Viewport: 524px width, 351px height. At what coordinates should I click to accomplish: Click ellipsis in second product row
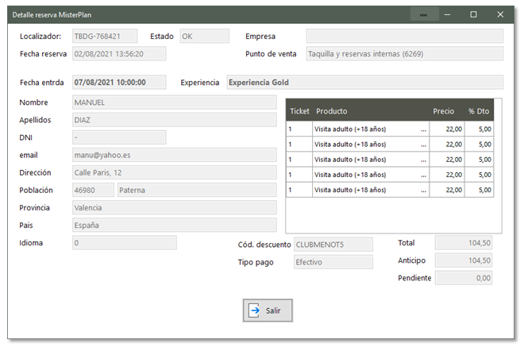click(x=423, y=145)
